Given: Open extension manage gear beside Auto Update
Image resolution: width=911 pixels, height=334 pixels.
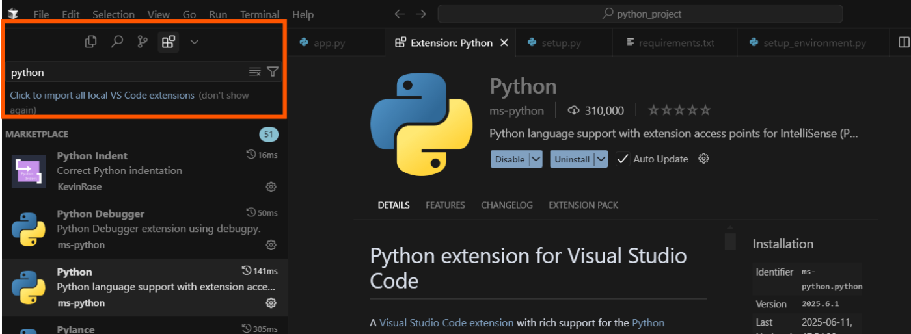Looking at the screenshot, I should point(703,159).
